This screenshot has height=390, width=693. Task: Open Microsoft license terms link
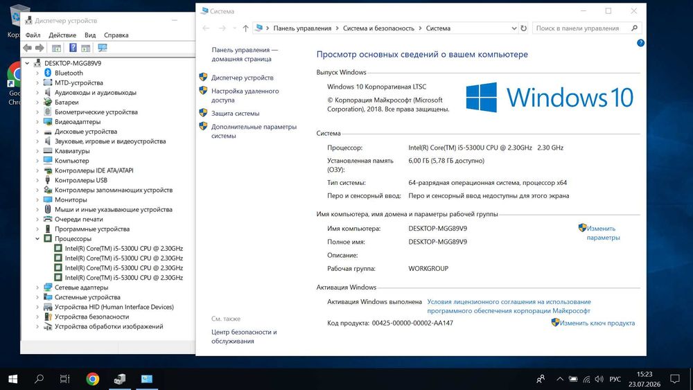click(509, 306)
